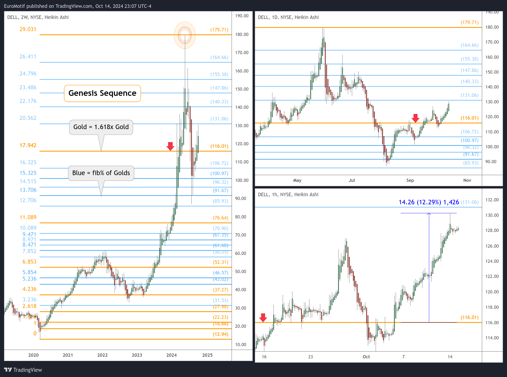Click the 2024 label on 2W time axis
This screenshot has height=377, width=507.
[x=172, y=355]
